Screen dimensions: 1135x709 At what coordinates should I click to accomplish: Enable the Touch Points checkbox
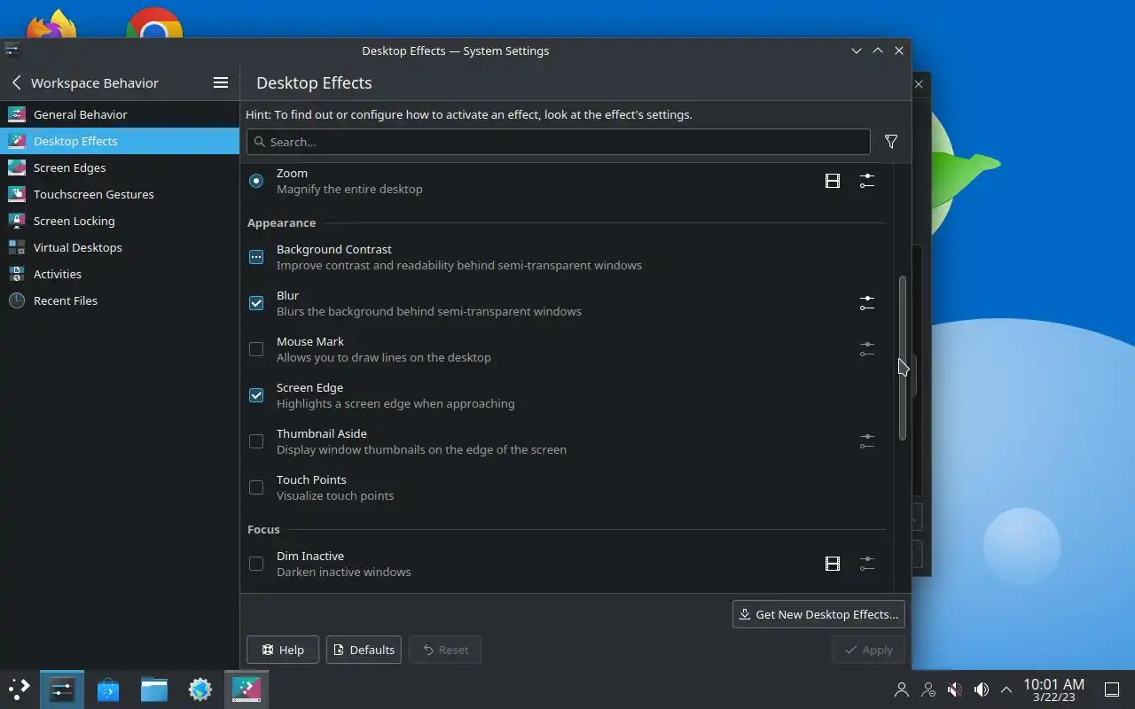tap(256, 487)
